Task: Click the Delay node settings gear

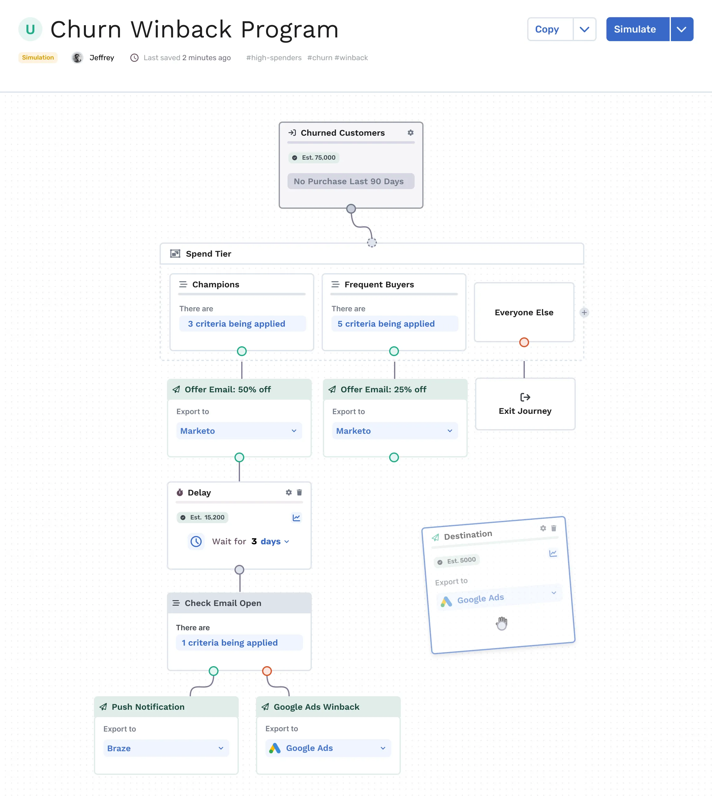Action: (x=289, y=492)
